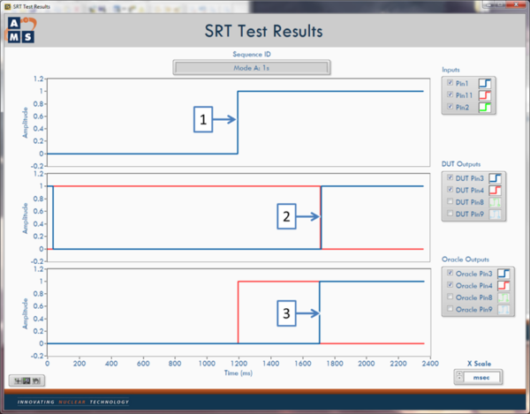Viewport: 530px width, 414px height.
Task: Click the X Scale increment arrows
Action: tap(461, 377)
